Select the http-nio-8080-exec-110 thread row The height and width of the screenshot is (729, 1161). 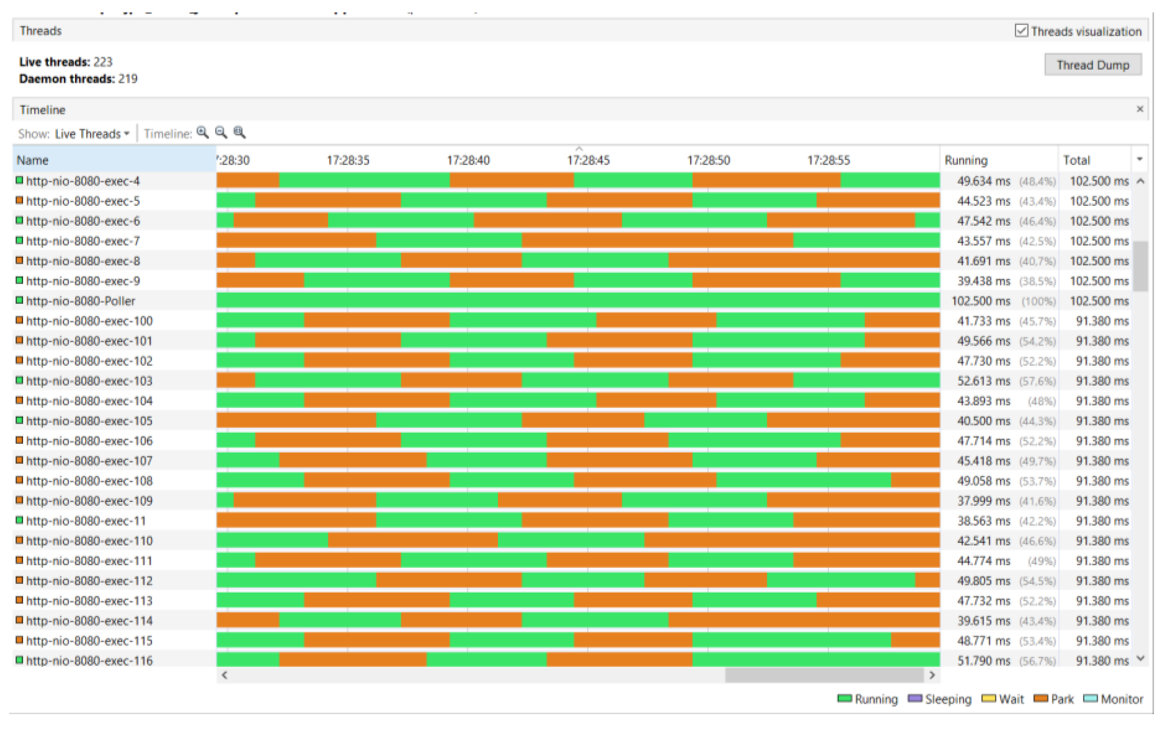click(x=90, y=540)
